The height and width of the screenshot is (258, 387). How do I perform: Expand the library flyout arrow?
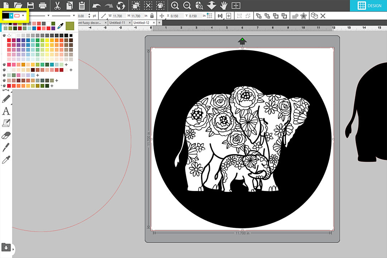point(13,249)
